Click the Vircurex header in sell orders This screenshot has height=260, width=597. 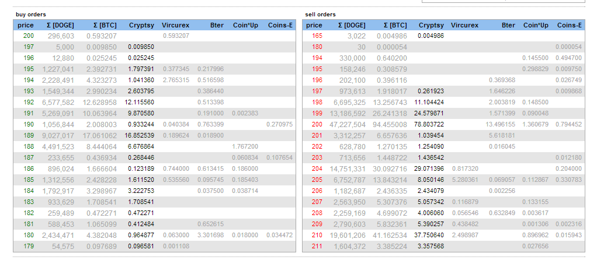click(464, 26)
